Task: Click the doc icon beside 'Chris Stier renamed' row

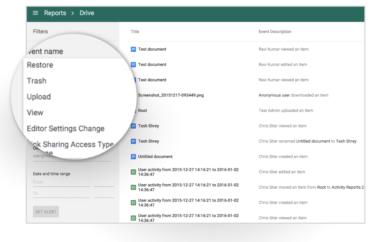Action: click(x=133, y=141)
